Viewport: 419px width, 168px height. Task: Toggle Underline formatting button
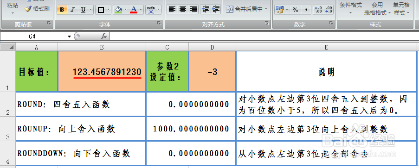pyautogui.click(x=83, y=10)
